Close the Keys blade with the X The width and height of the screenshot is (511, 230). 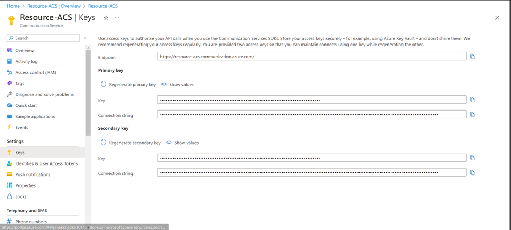[497, 18]
